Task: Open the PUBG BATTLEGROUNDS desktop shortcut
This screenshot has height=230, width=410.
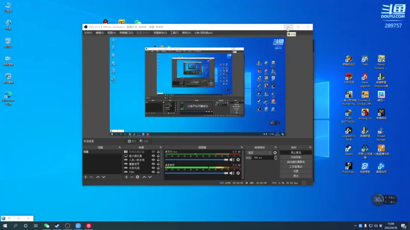Action: click(348, 116)
